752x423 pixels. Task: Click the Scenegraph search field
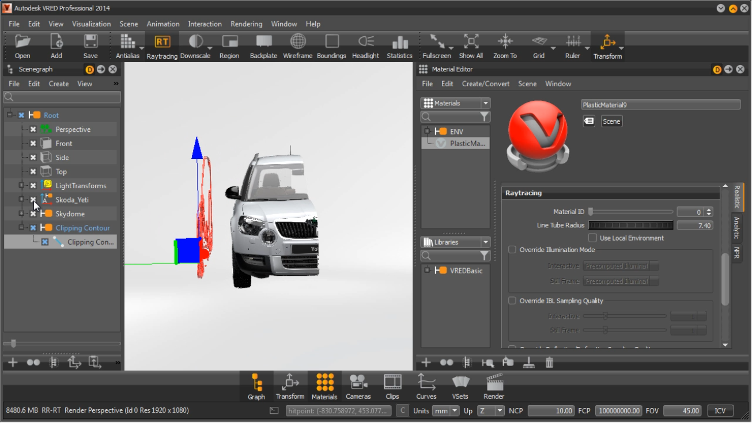(x=62, y=97)
